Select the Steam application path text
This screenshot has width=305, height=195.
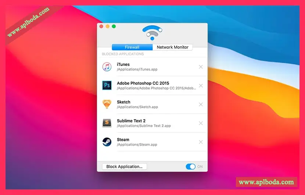click(x=137, y=145)
